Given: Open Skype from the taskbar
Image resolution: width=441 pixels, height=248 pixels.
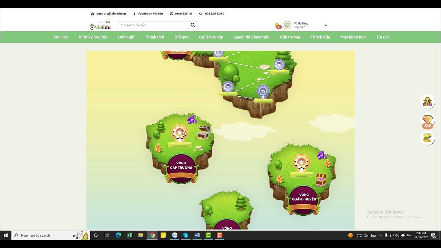Looking at the screenshot, I should click(x=186, y=235).
